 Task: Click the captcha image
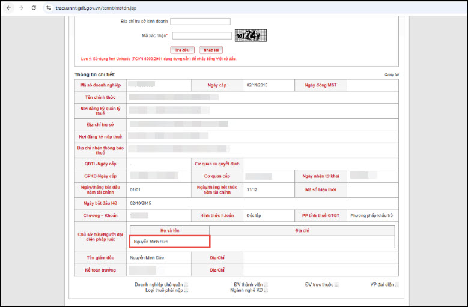tap(251, 35)
